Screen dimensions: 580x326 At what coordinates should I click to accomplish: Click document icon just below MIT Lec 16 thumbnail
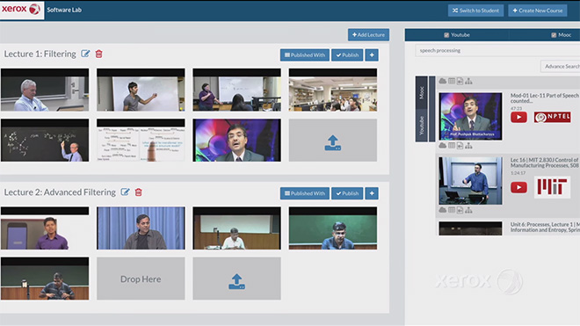(460, 210)
